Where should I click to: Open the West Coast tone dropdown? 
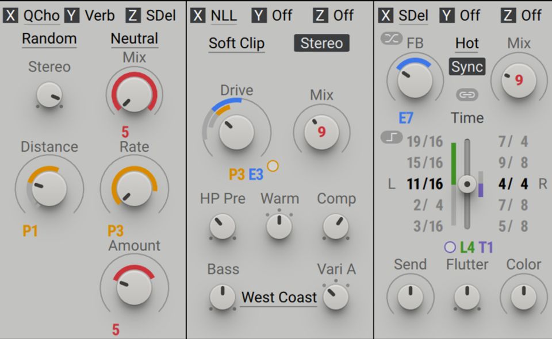point(279,298)
